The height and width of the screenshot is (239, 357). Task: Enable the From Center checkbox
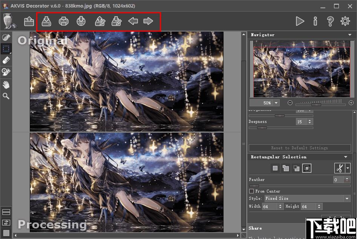(251, 191)
